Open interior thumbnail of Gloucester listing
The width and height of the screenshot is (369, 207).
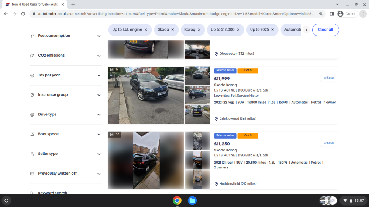[x=197, y=50]
